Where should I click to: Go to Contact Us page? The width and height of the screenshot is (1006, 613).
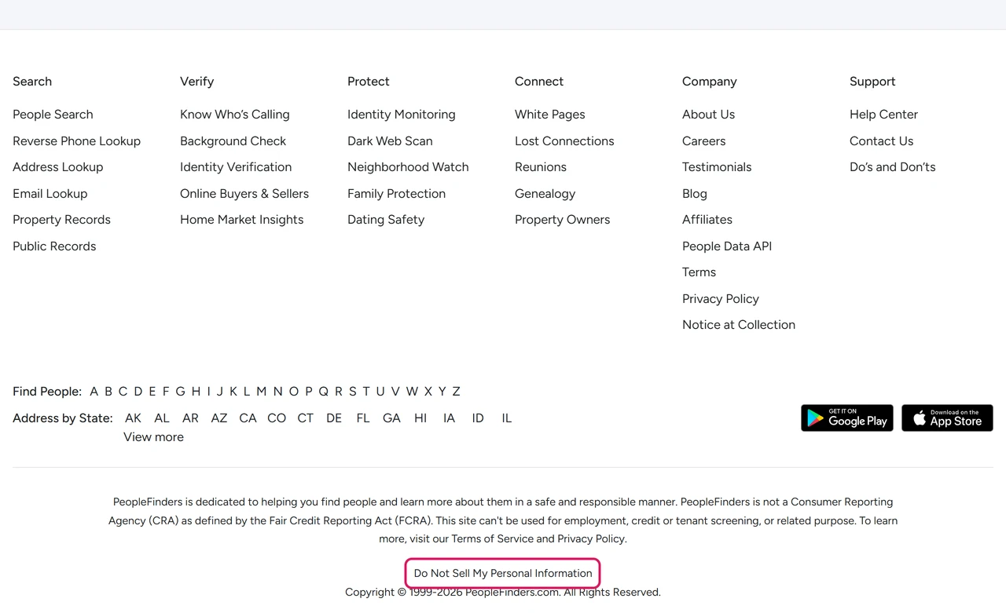click(881, 141)
